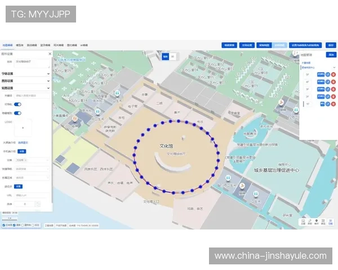Select the measure-distance tool in map toolbar
The width and height of the screenshot is (338, 270).
310,222
